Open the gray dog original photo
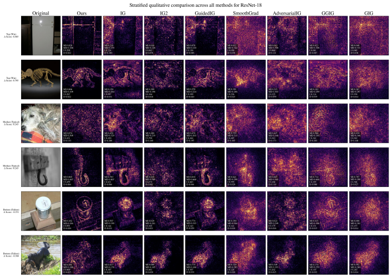 click(41, 123)
